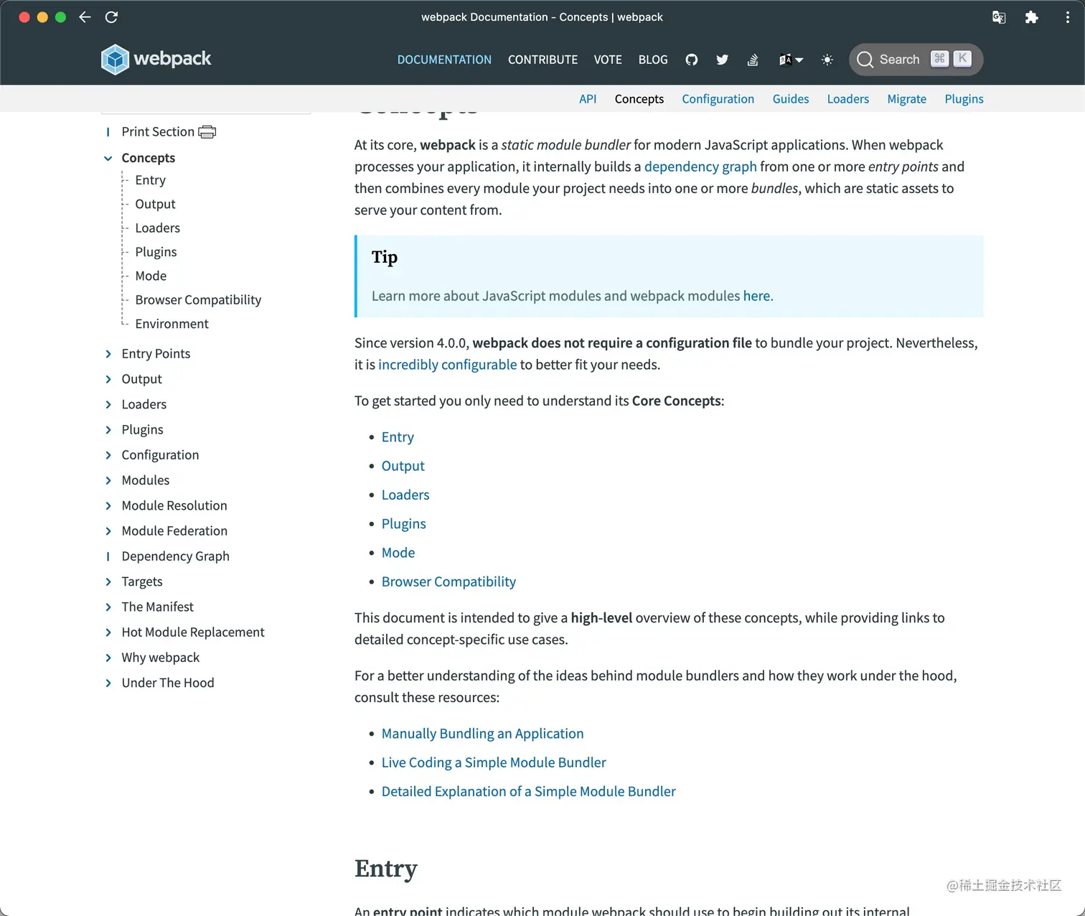
Task: Open the Plugins link in Core Concepts list
Action: tap(403, 524)
